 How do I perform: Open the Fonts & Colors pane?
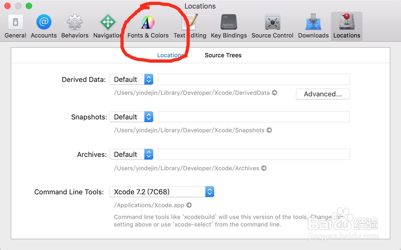[148, 26]
